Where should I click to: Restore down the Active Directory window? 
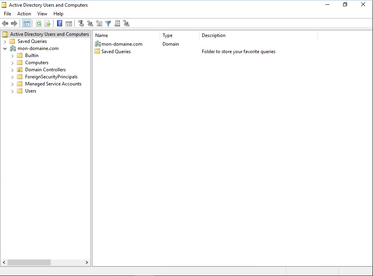click(345, 4)
